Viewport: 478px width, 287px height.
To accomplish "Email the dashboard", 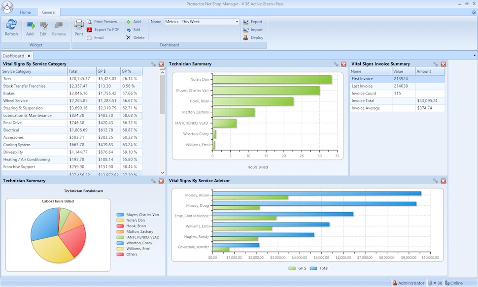I will [x=96, y=38].
